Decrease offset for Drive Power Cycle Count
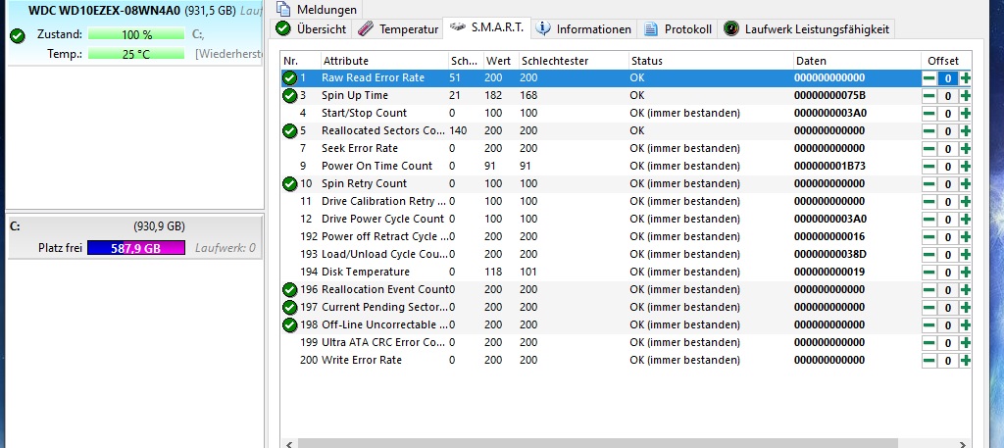 pos(929,219)
